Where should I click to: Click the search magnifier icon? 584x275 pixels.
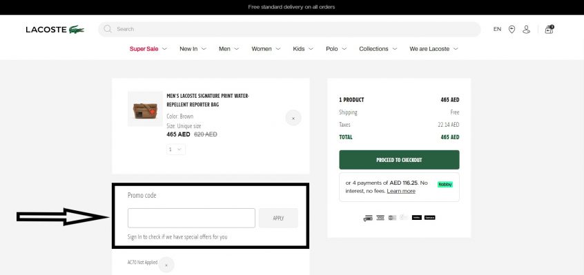click(x=108, y=29)
